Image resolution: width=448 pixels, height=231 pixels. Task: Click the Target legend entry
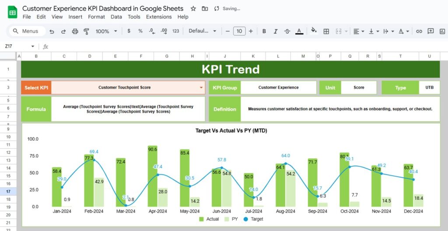tap(253, 219)
